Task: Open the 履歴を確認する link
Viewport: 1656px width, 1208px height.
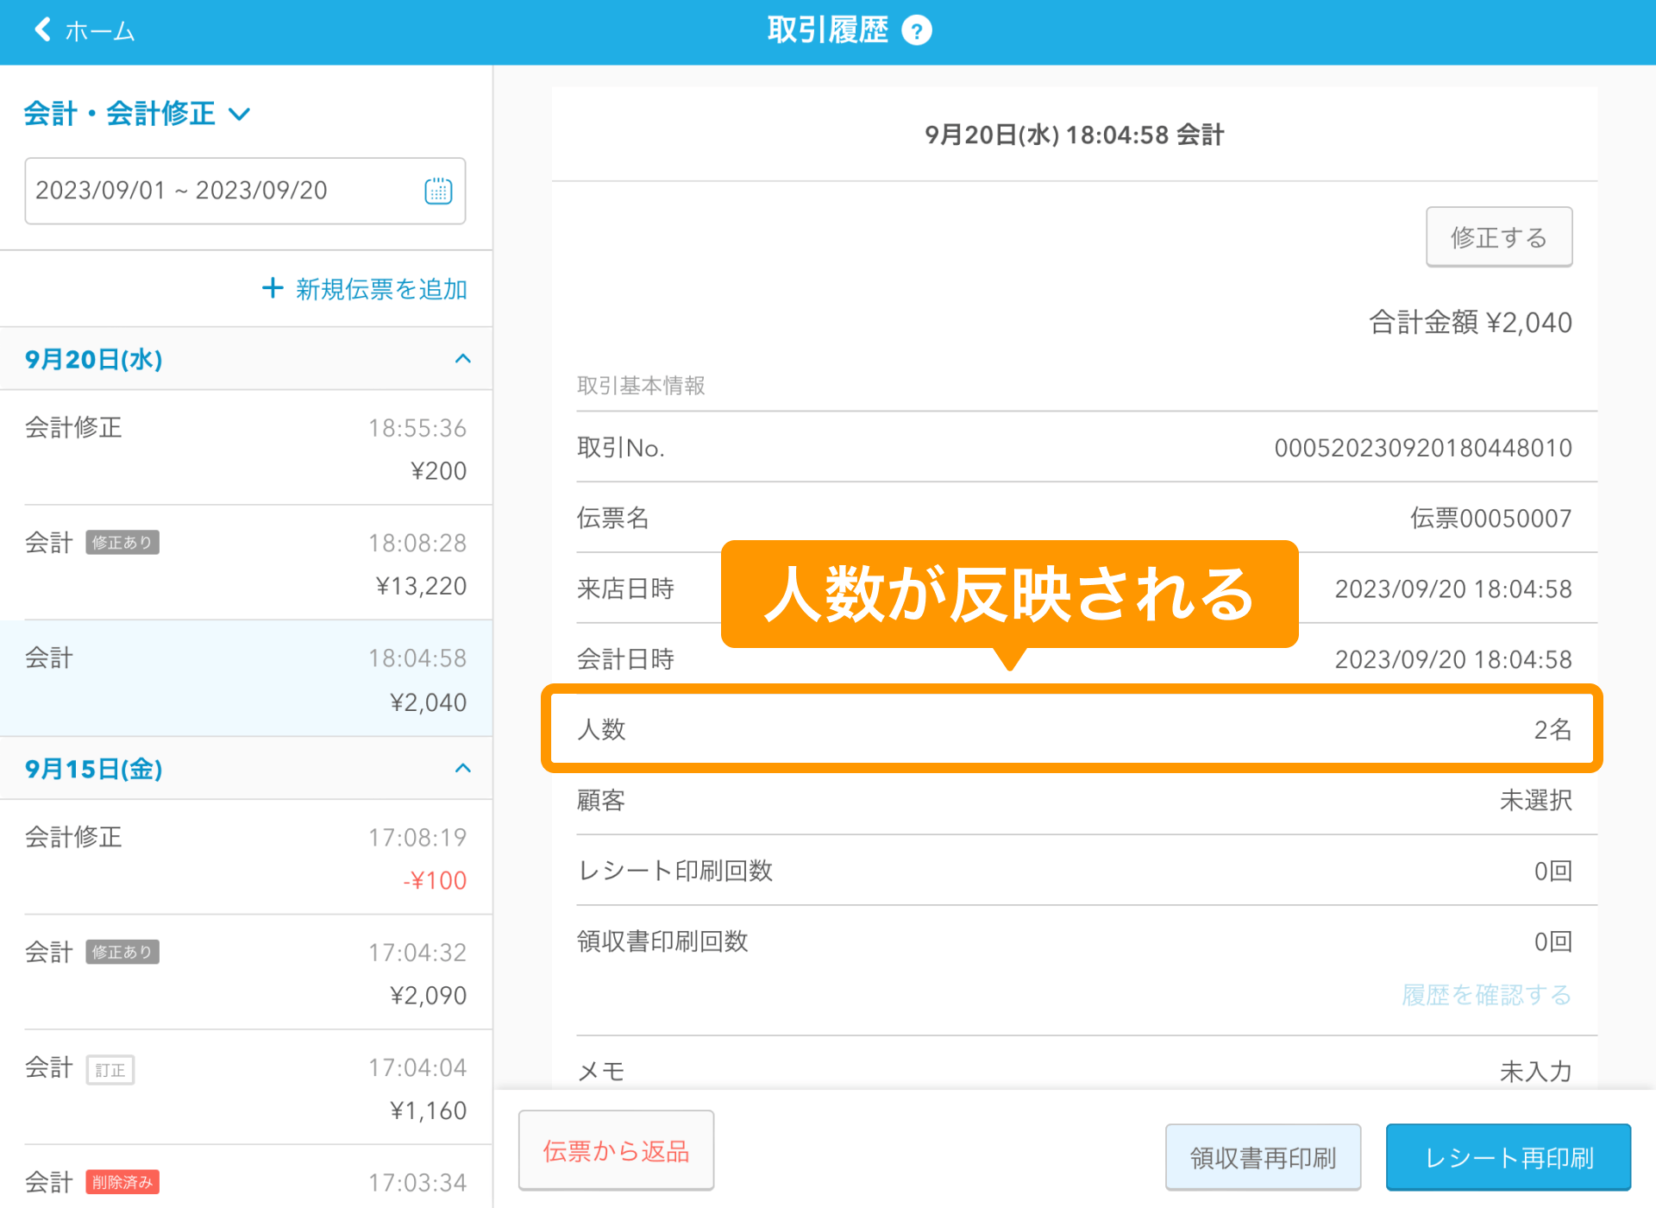Action: tap(1486, 995)
